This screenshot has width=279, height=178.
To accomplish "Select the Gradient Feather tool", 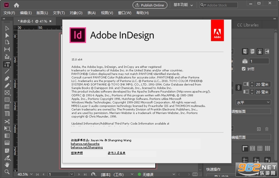I will point(7,143).
